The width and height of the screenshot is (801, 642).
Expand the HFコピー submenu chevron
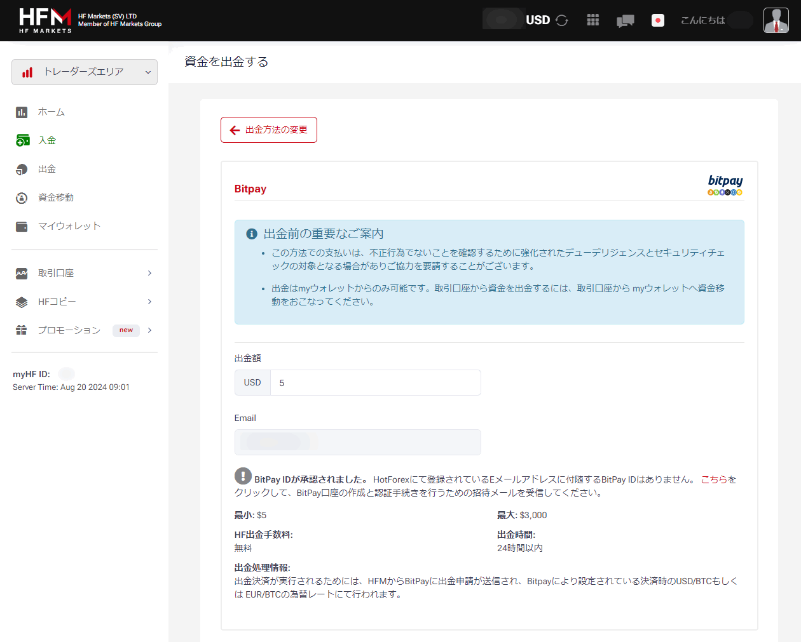click(149, 302)
